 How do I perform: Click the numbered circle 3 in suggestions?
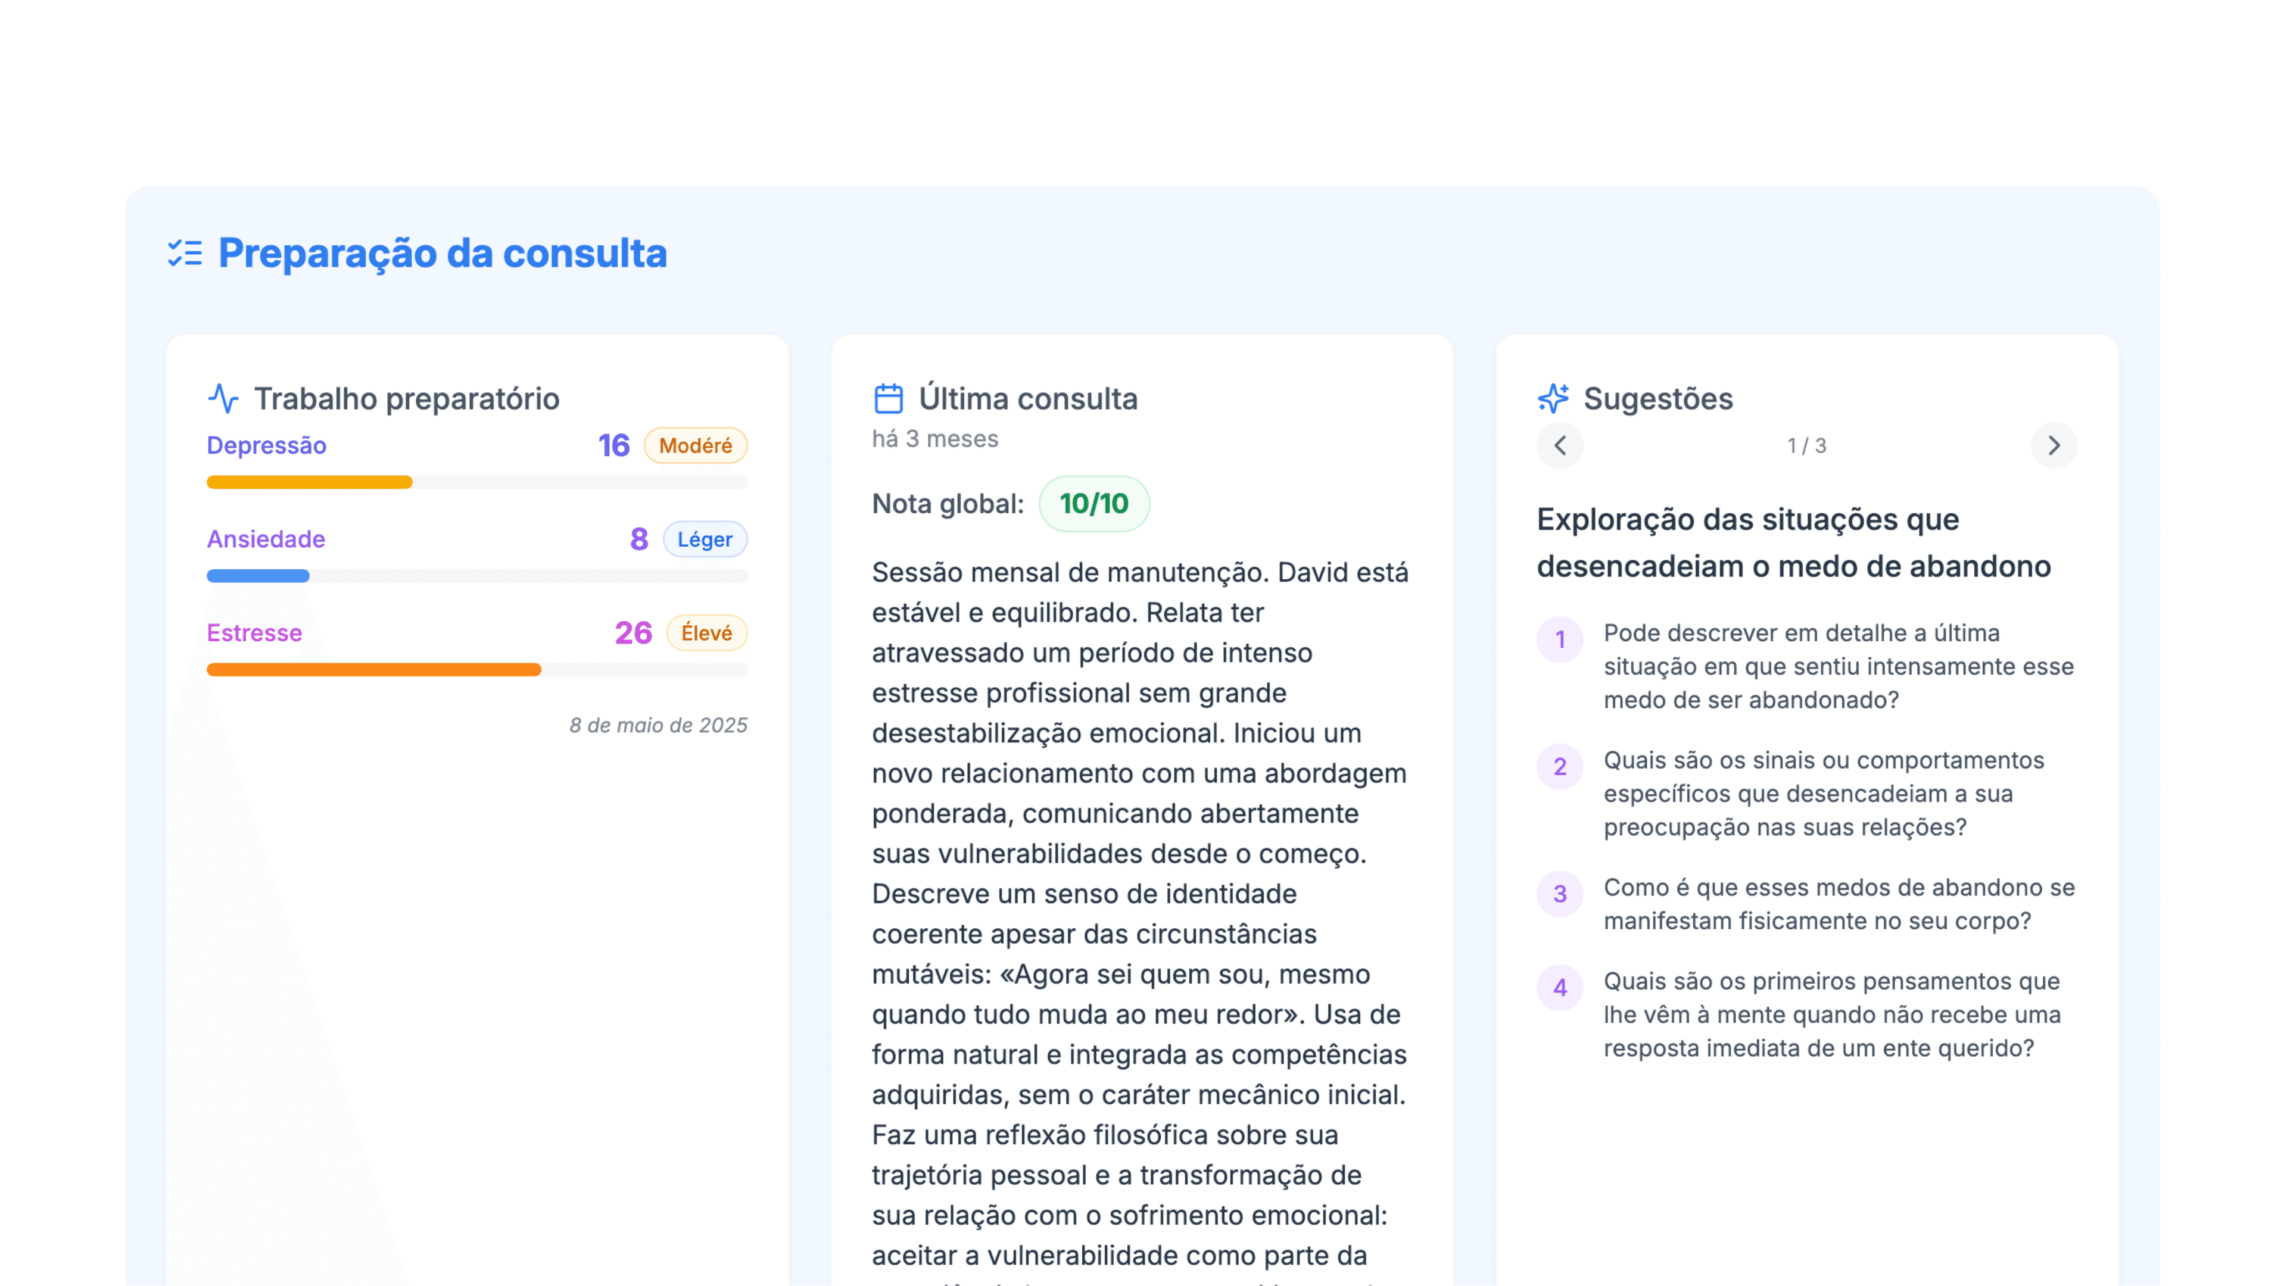1560,894
